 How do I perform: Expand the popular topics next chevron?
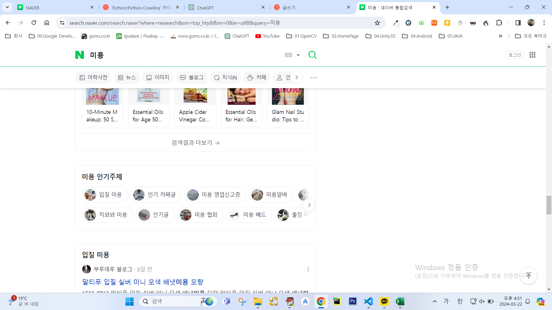[x=309, y=205]
